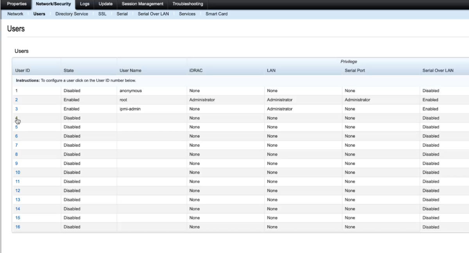Open the Services sub-tab
This screenshot has height=253, width=469.
coord(187,14)
